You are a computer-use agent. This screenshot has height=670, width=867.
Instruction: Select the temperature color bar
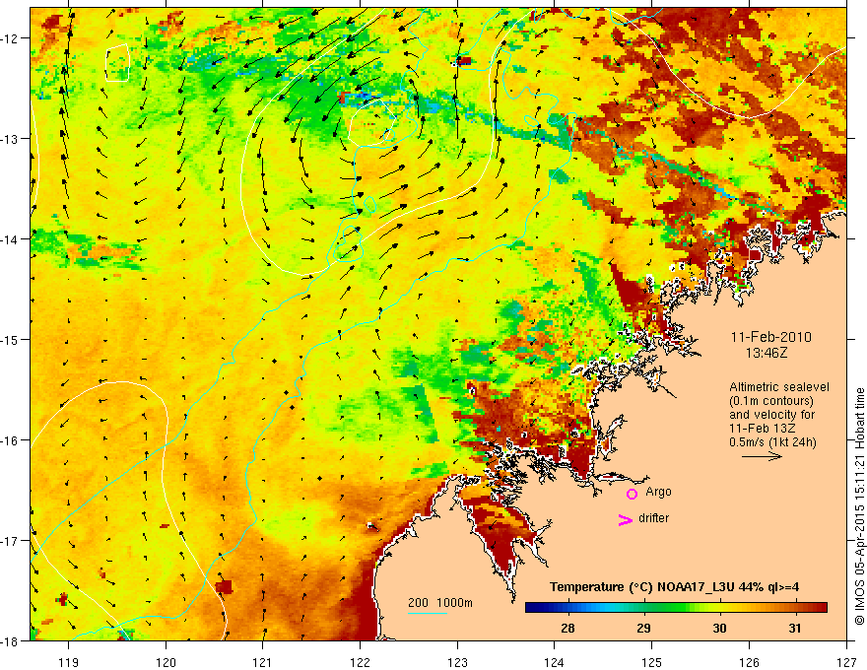676,608
